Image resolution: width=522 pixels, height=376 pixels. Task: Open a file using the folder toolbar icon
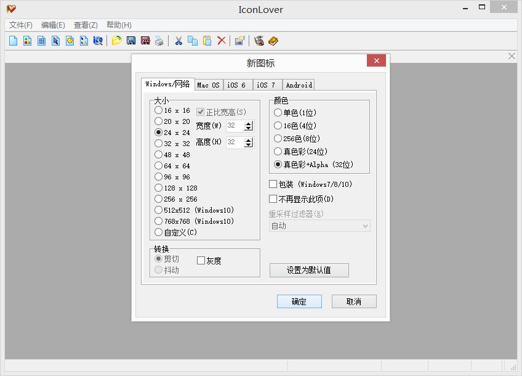coord(117,41)
